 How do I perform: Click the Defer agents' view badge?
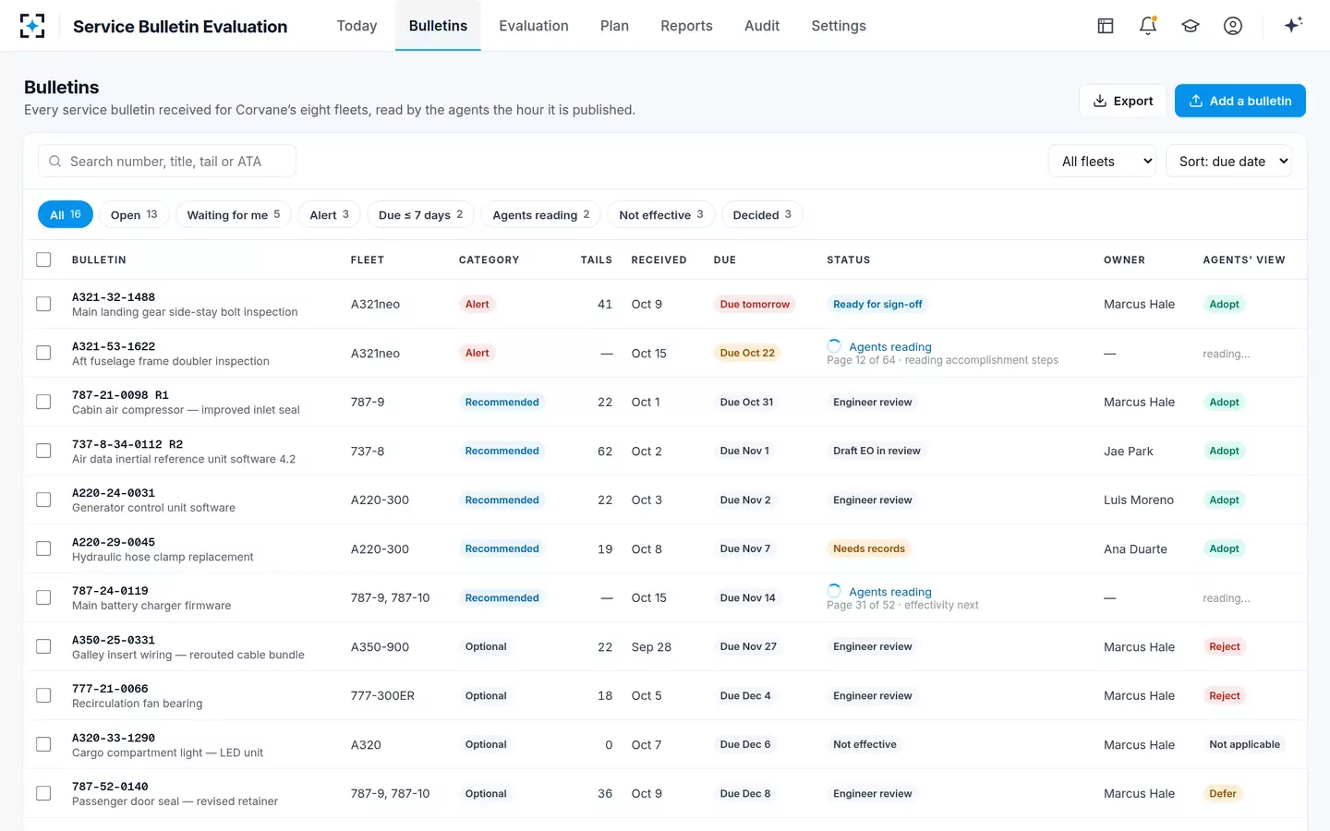pos(1223,793)
